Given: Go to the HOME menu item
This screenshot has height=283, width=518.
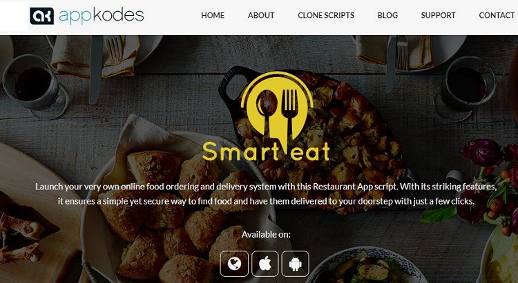Looking at the screenshot, I should tap(213, 15).
